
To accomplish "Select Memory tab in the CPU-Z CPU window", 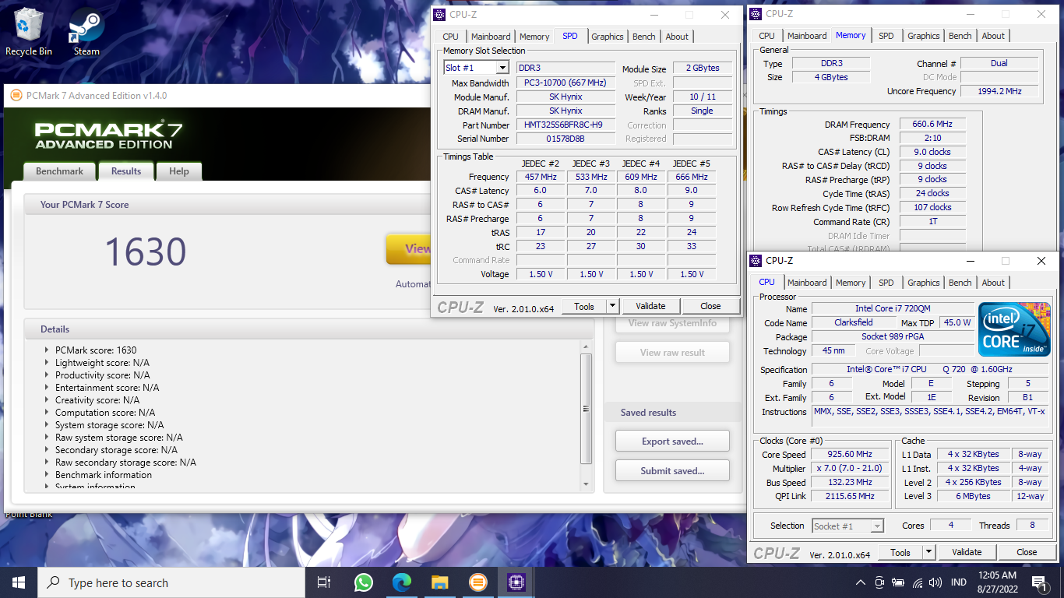I will pyautogui.click(x=851, y=283).
